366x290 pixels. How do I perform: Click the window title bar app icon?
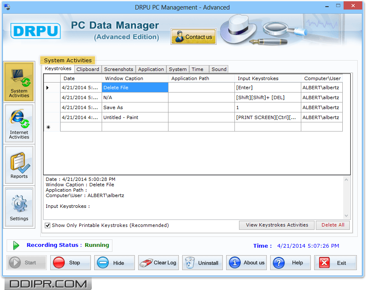(x=7, y=7)
